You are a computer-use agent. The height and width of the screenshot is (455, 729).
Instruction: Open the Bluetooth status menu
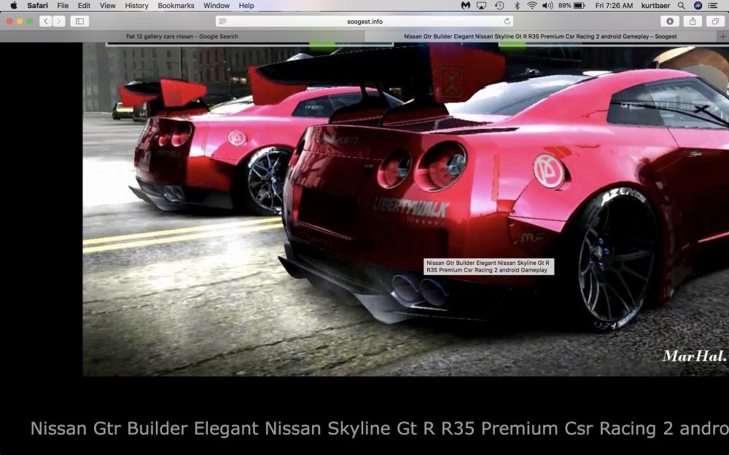[x=517, y=6]
